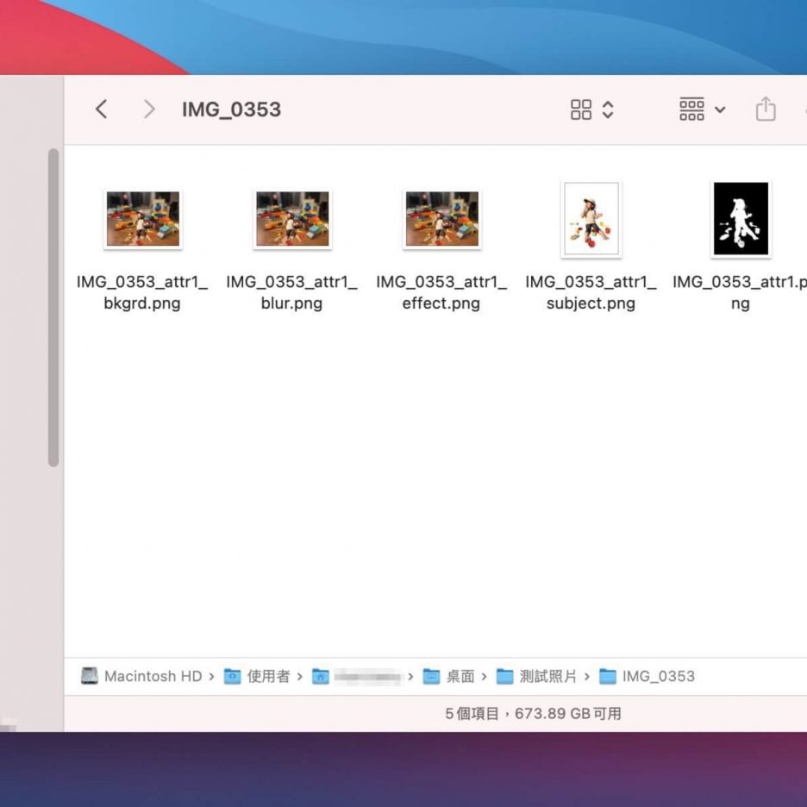The height and width of the screenshot is (807, 807).
Task: Click the back navigation arrow
Action: (x=101, y=109)
